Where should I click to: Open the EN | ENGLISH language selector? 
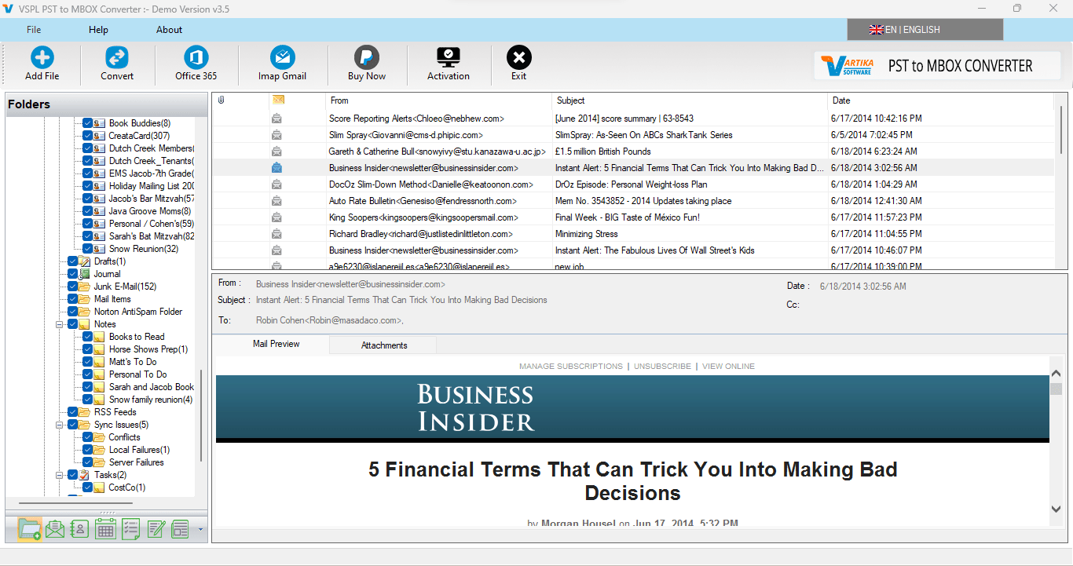pos(925,30)
